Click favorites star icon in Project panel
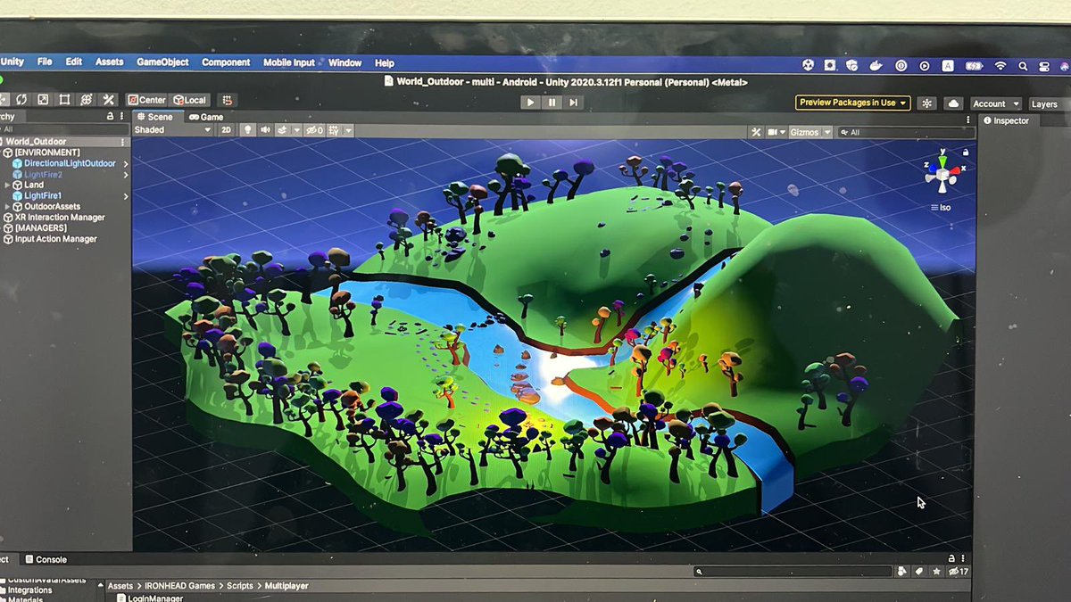The width and height of the screenshot is (1071, 602). [936, 572]
